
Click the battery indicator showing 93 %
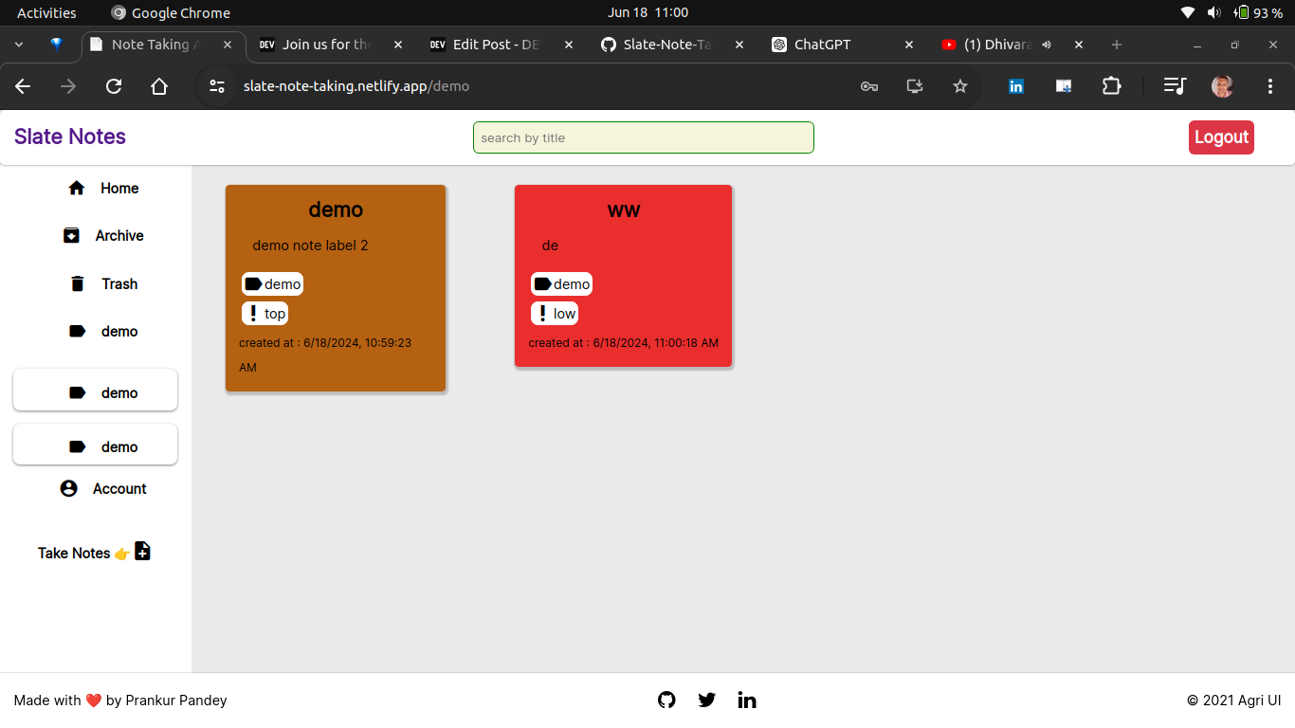pyautogui.click(x=1258, y=12)
